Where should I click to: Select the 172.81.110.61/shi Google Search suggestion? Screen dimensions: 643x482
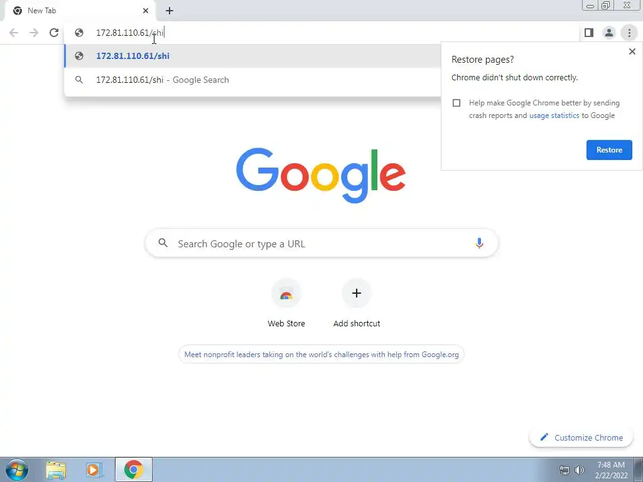(x=252, y=80)
